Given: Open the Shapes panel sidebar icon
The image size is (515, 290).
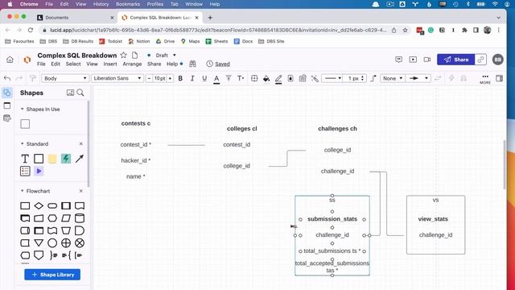Looking at the screenshot, I should tap(7, 93).
